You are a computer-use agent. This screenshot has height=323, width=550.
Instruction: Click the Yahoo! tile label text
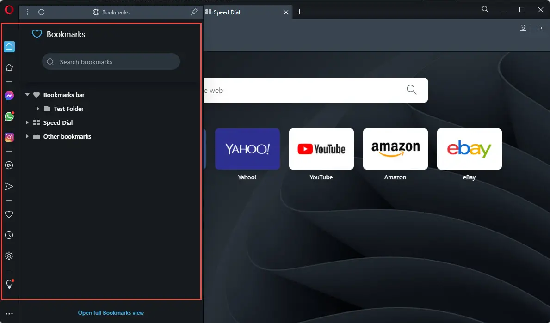247,177
